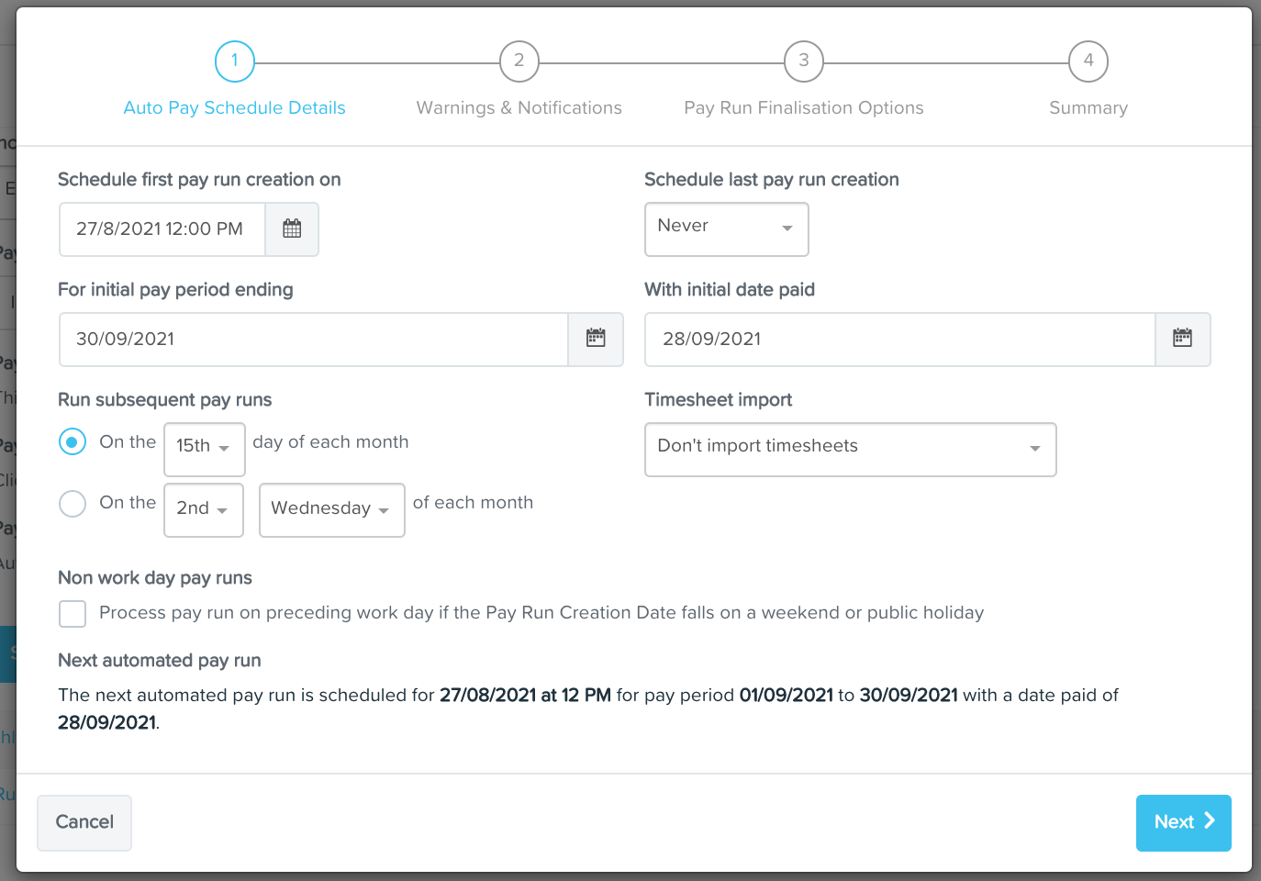The height and width of the screenshot is (881, 1261).
Task: Select the '2nd Wednesday of each month' radio option
Action: [73, 504]
